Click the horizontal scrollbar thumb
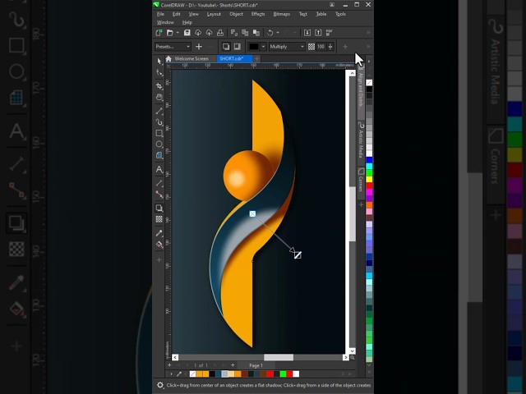 tap(279, 358)
